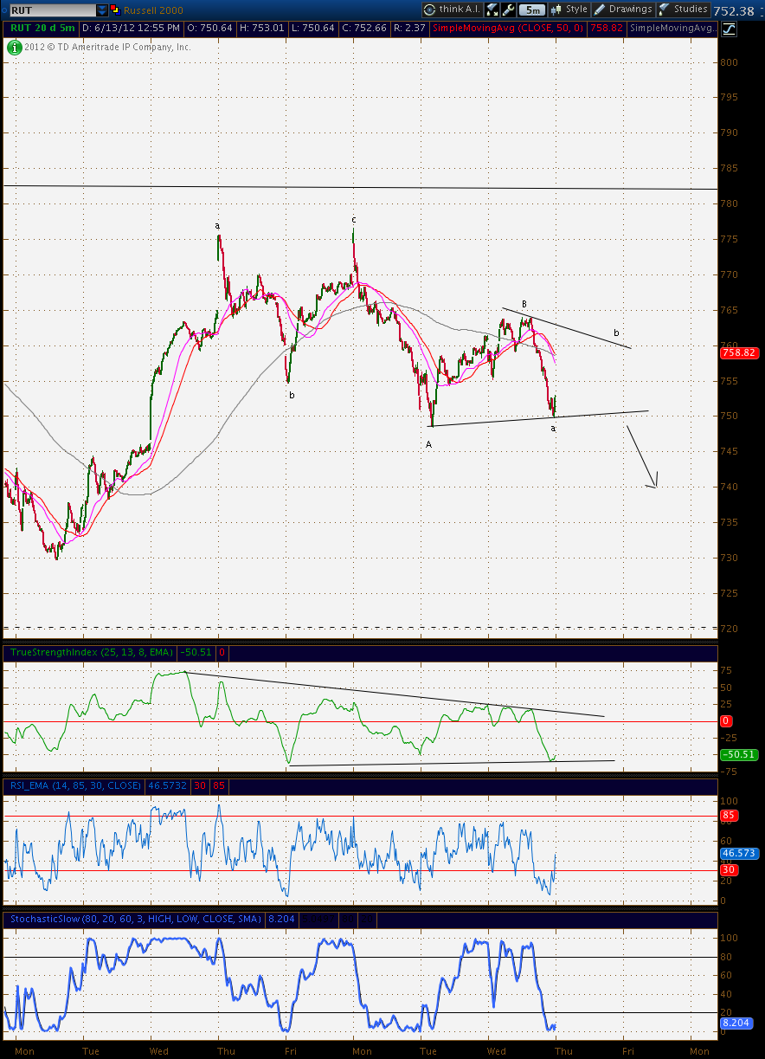
Task: Open chart settings wrench icon
Action: [509, 10]
